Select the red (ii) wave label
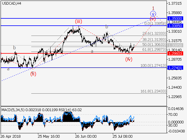Image resolution: width=187 pixels, height=140 pixels. click(33, 74)
